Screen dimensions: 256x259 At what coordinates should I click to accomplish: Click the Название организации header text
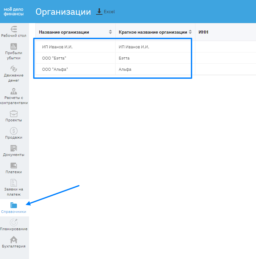64,32
